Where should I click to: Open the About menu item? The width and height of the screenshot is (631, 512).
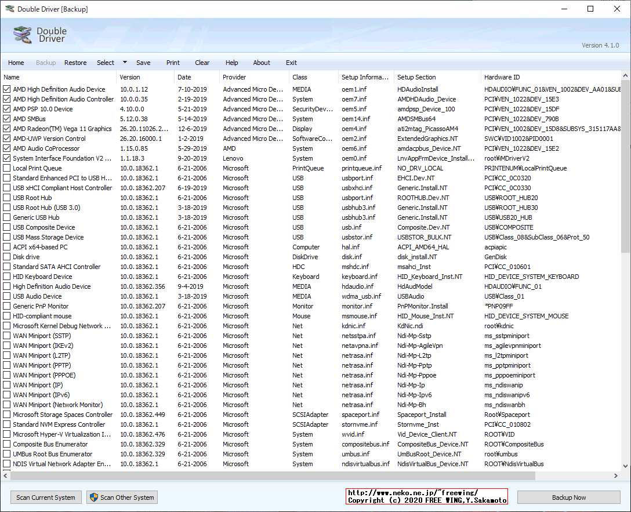262,63
